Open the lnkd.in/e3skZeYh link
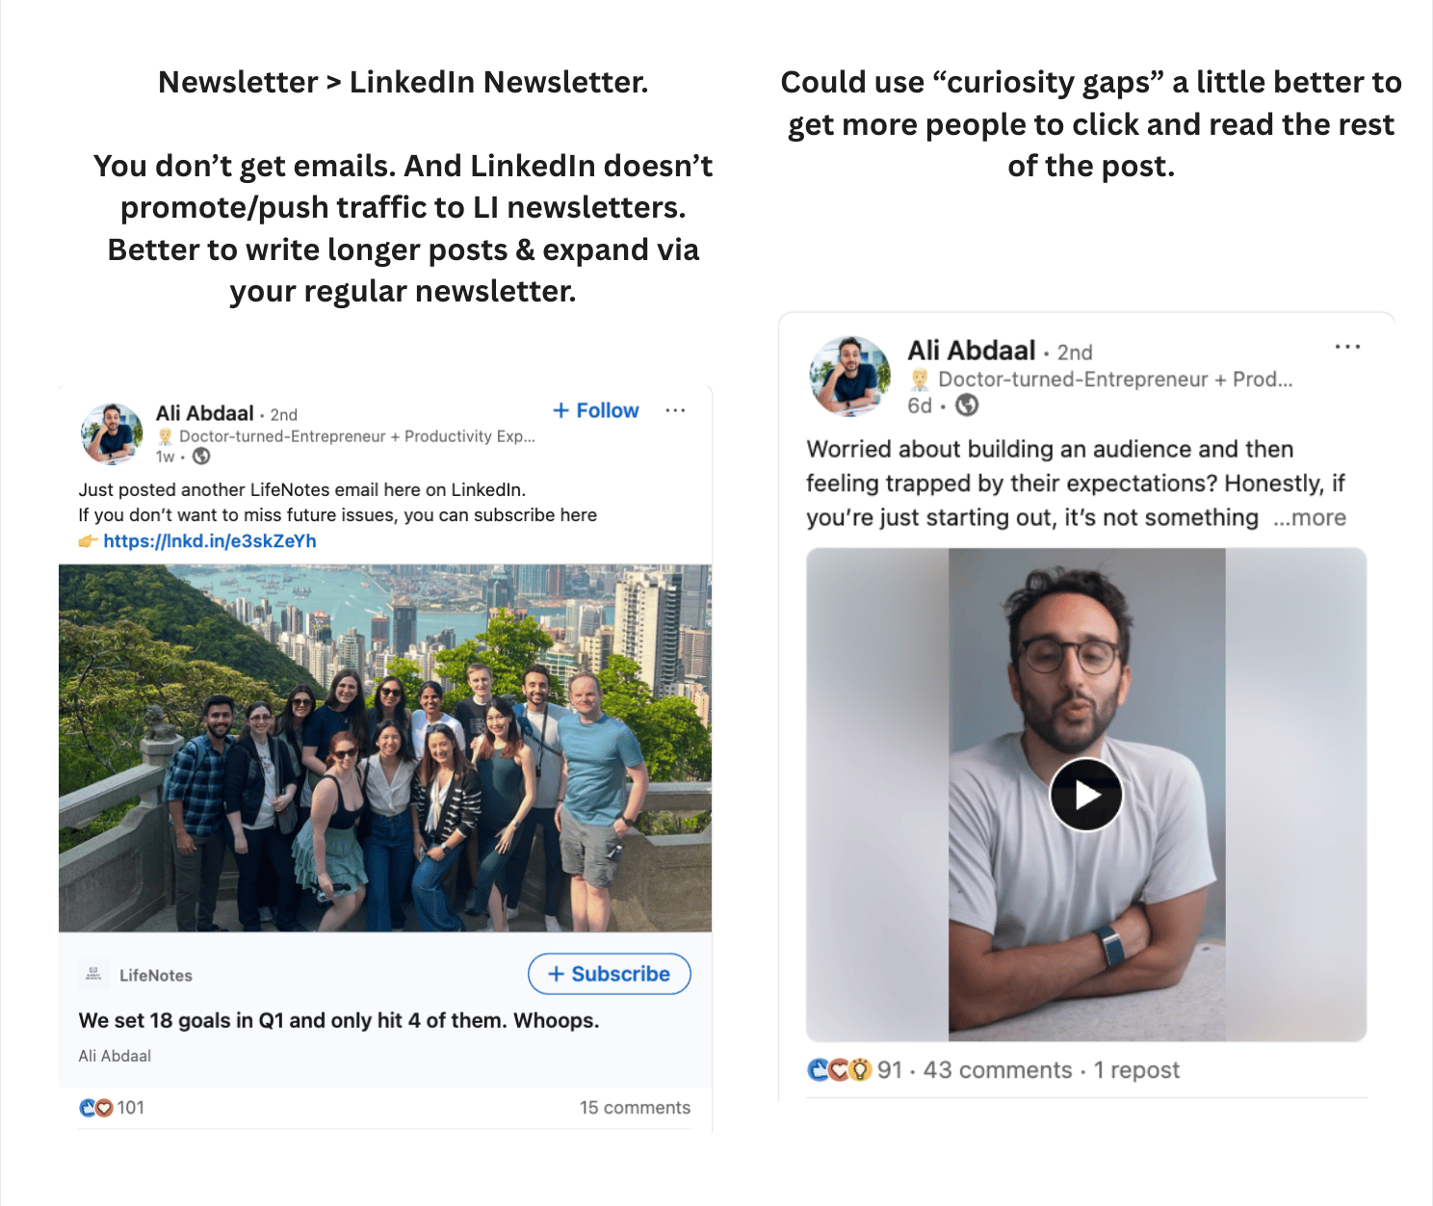 click(210, 541)
